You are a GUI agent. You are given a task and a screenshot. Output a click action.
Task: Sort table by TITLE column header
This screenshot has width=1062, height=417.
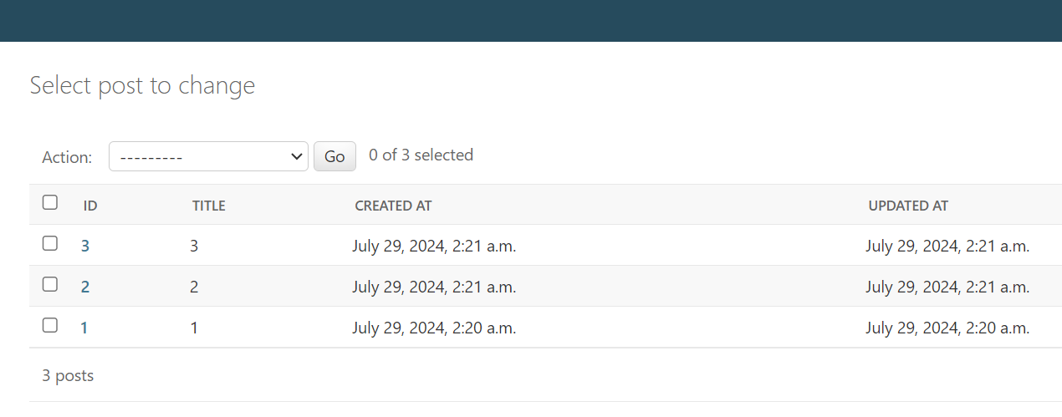click(x=209, y=206)
